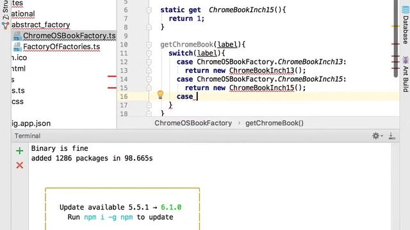Open the Ant Build tool window

406,74
